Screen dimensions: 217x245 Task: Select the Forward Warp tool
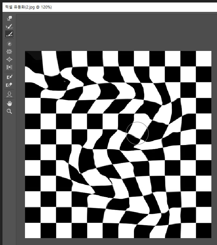pos(9,18)
